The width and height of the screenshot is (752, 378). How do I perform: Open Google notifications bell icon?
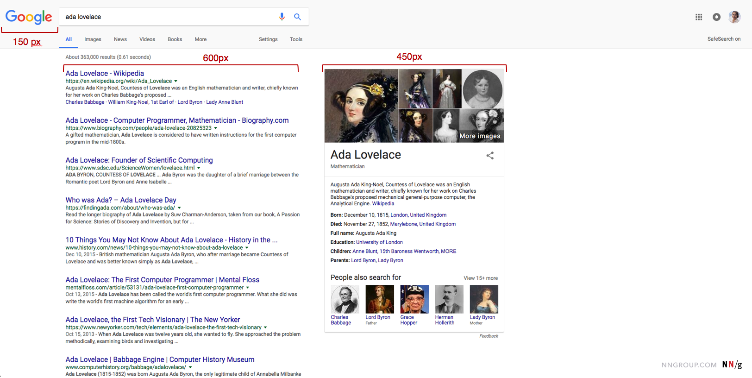click(x=716, y=17)
